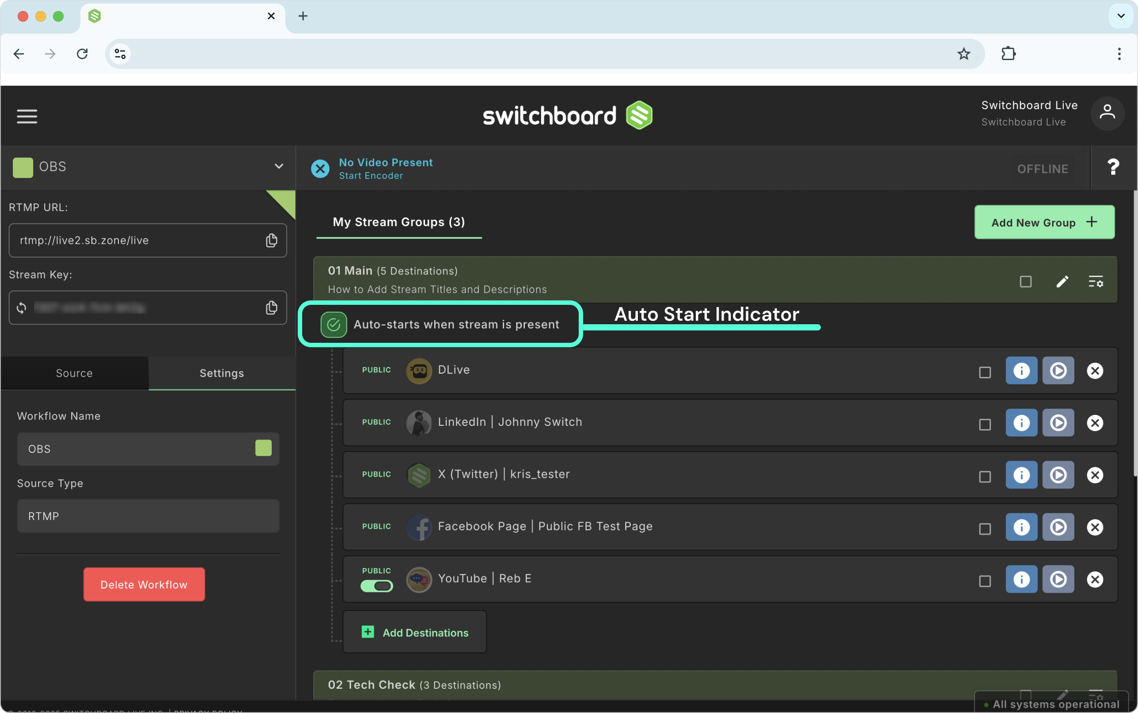The image size is (1138, 713).
Task: Open the browser three-dot menu
Action: pos(1119,54)
